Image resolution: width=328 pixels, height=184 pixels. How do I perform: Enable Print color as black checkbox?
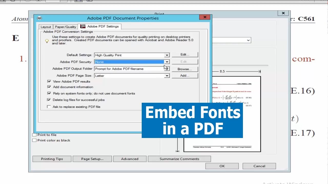click(x=34, y=140)
